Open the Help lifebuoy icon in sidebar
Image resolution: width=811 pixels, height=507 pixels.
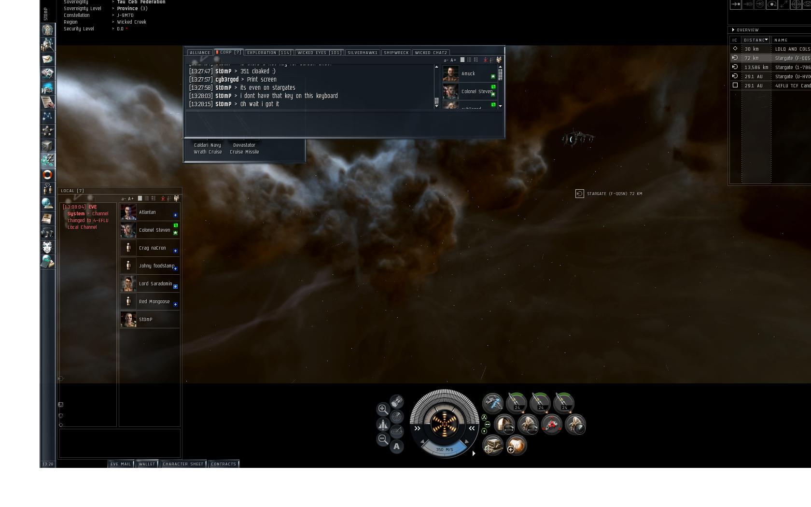coord(47,175)
